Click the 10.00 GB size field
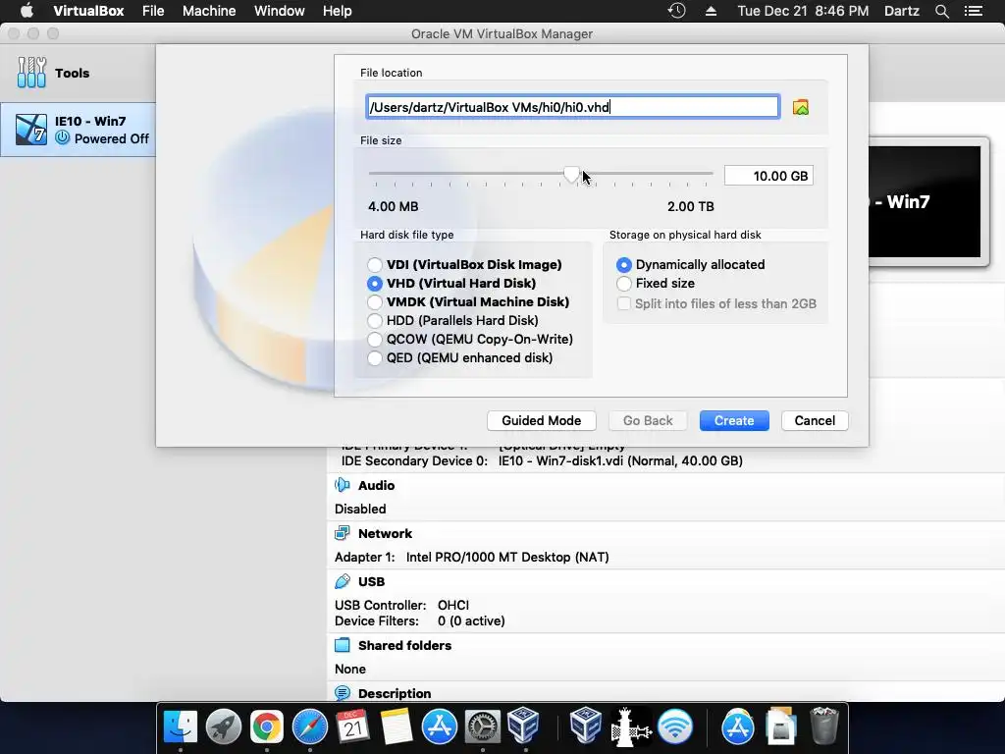The width and height of the screenshot is (1005, 754). (768, 176)
